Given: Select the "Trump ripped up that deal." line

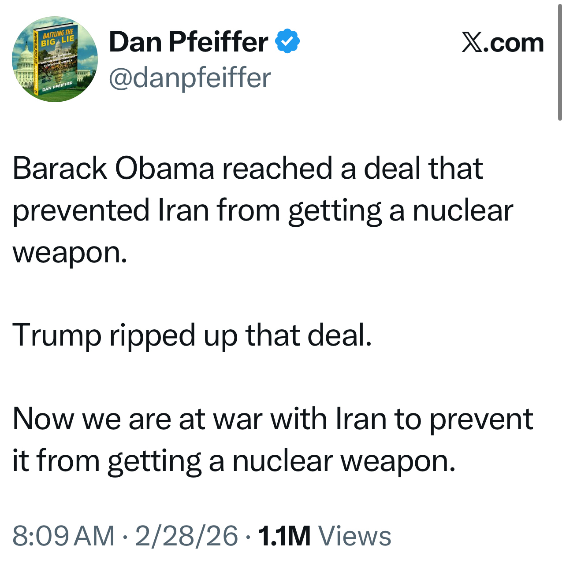Looking at the screenshot, I should coord(192,335).
